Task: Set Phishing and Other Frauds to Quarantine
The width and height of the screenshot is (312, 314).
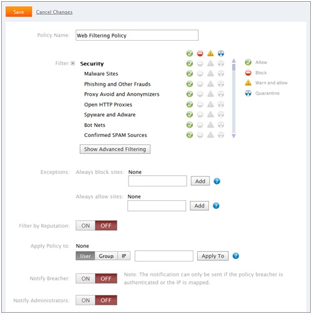Action: (x=221, y=84)
